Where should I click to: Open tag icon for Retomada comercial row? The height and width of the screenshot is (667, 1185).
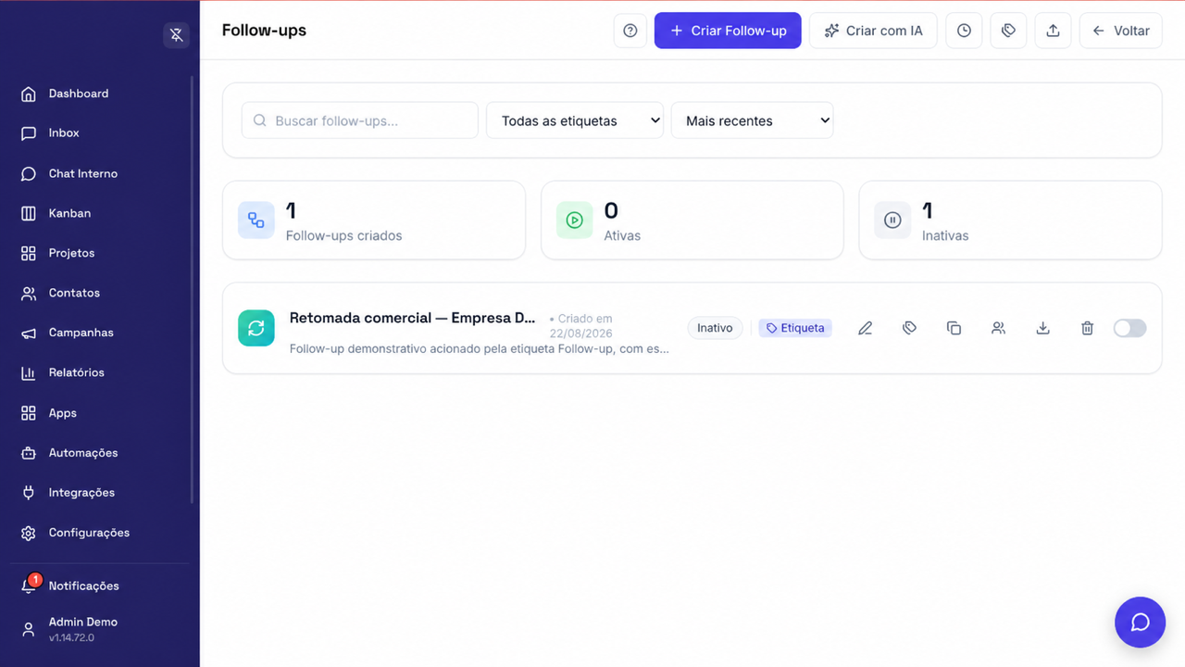point(909,328)
